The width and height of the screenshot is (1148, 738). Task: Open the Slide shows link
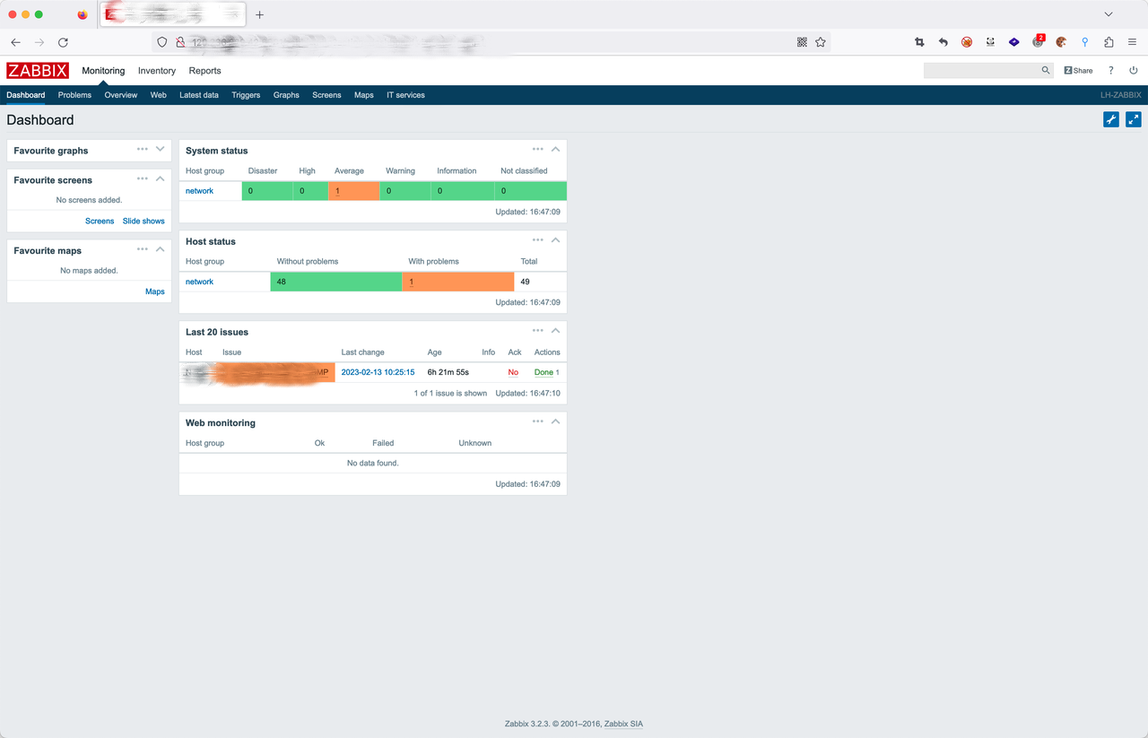pyautogui.click(x=143, y=221)
